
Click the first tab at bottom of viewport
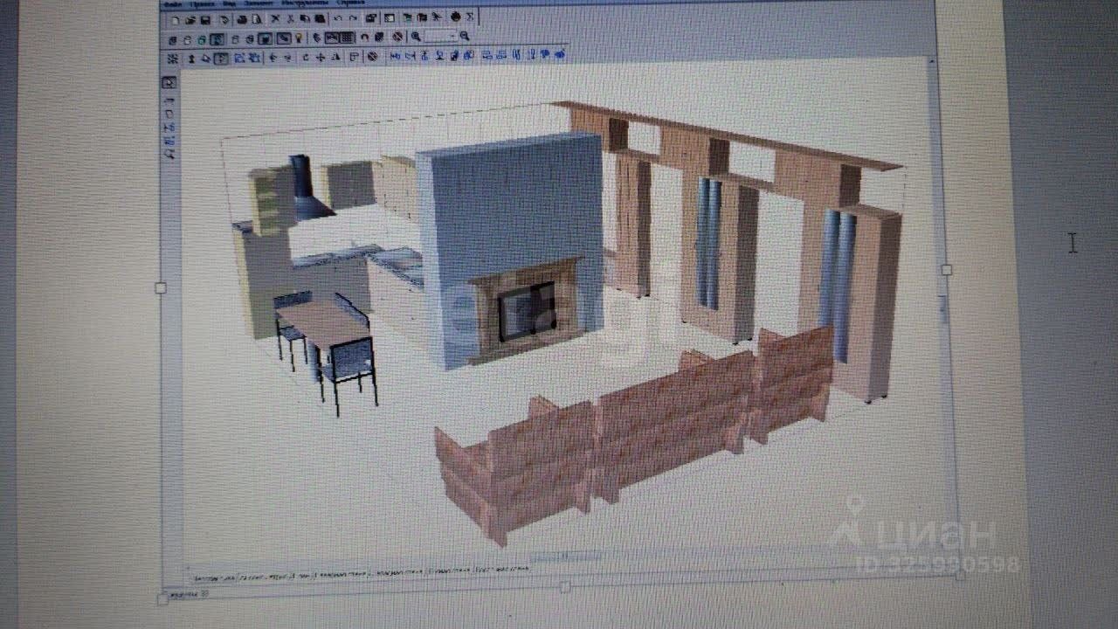click(213, 577)
